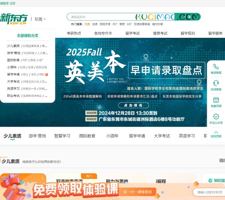Open 雅思考试 in top navigation

click(160, 33)
